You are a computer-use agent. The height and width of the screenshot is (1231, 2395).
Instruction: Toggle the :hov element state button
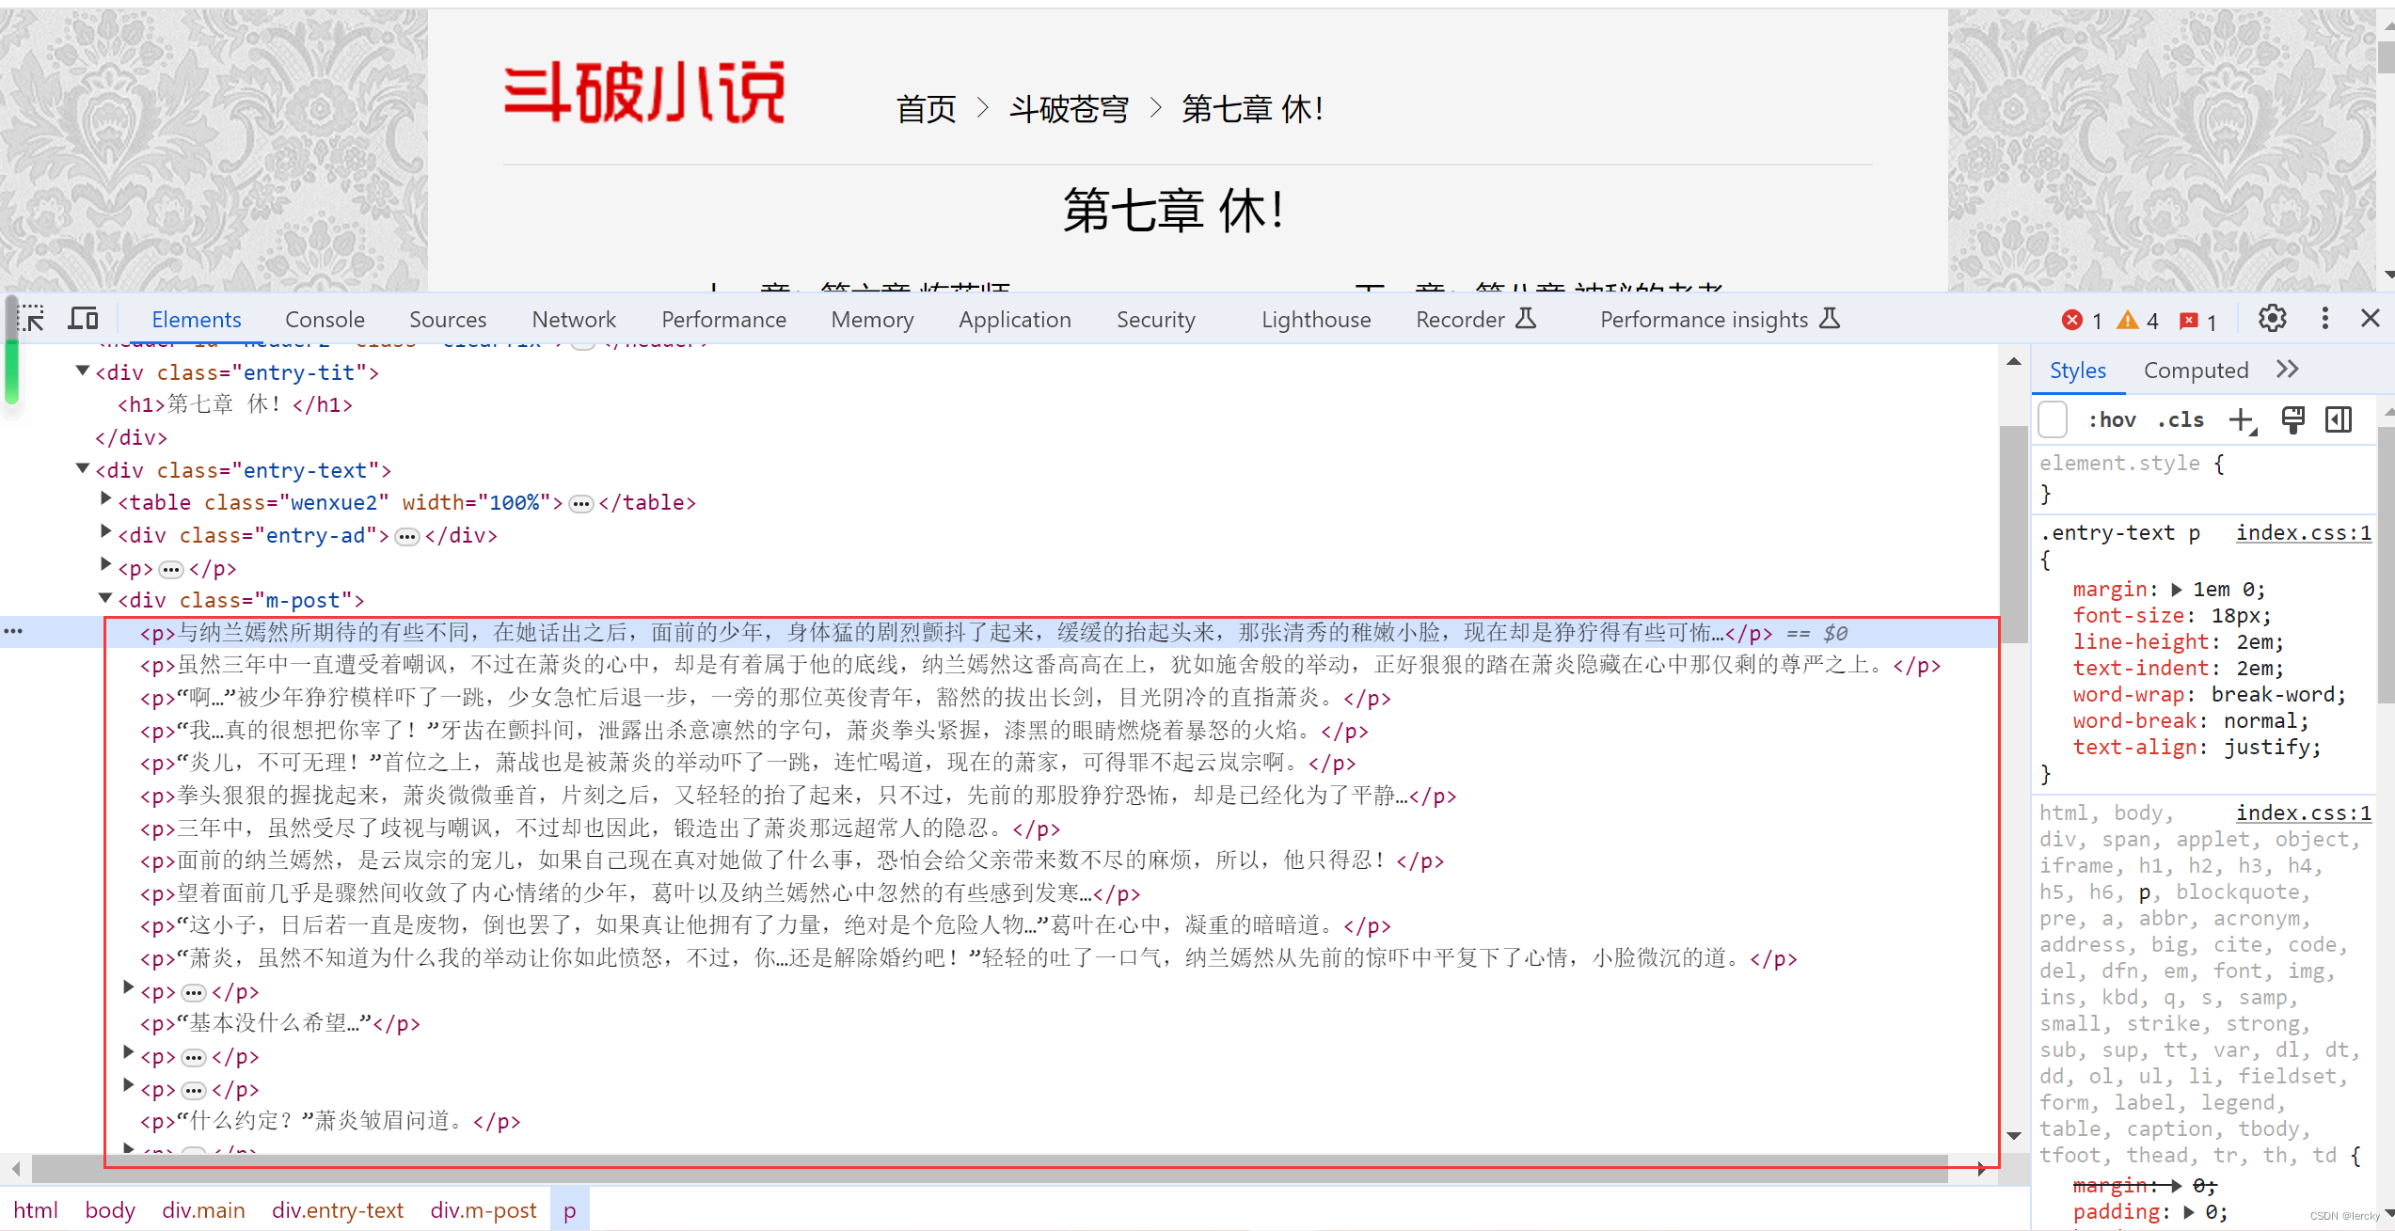[2111, 419]
